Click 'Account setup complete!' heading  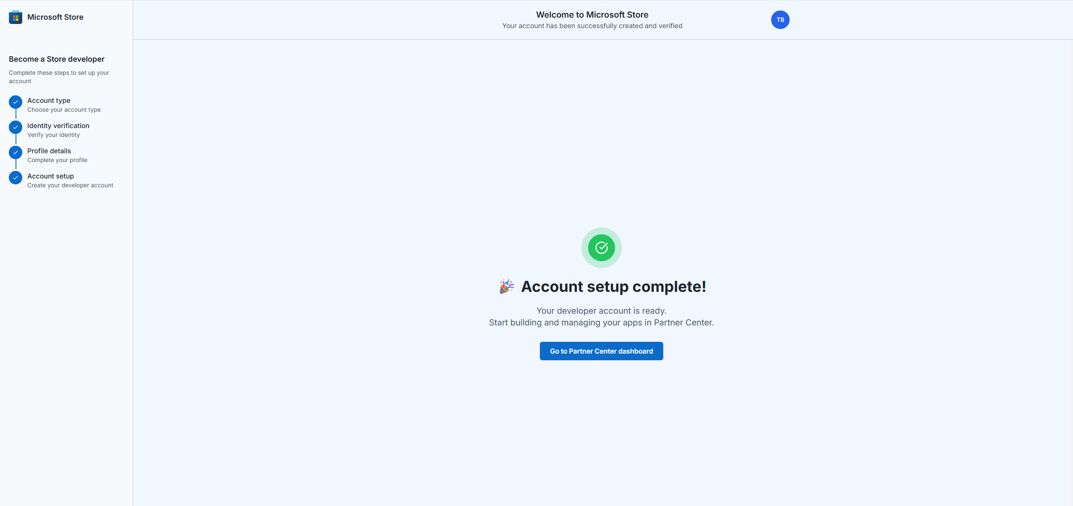coord(613,286)
